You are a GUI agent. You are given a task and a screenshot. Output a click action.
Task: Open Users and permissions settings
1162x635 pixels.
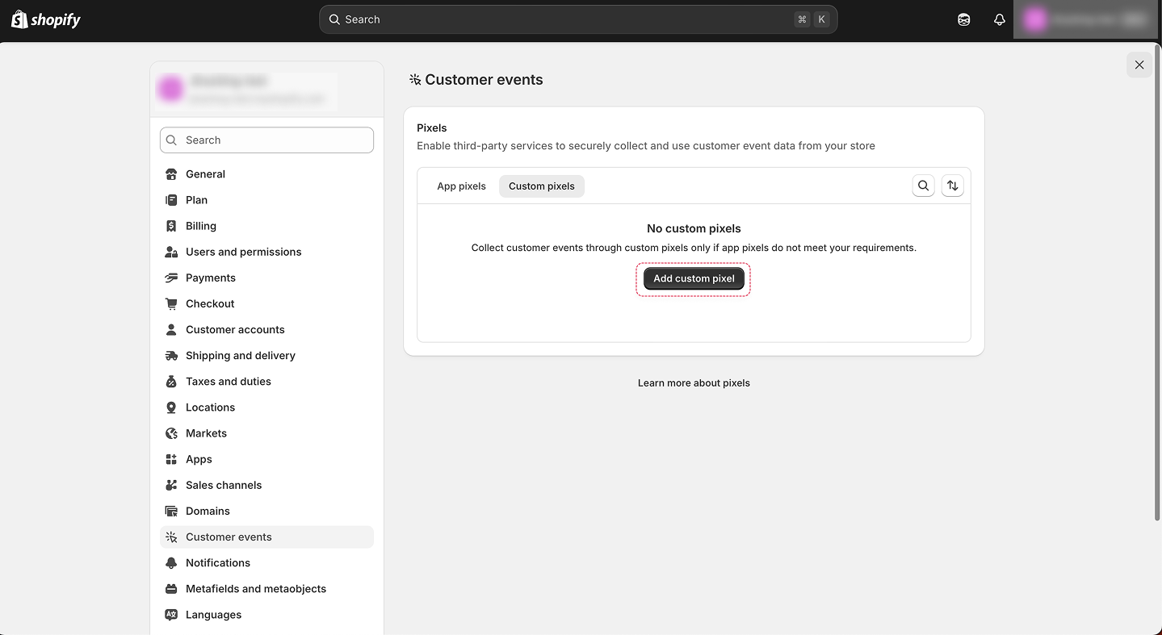[x=243, y=252]
